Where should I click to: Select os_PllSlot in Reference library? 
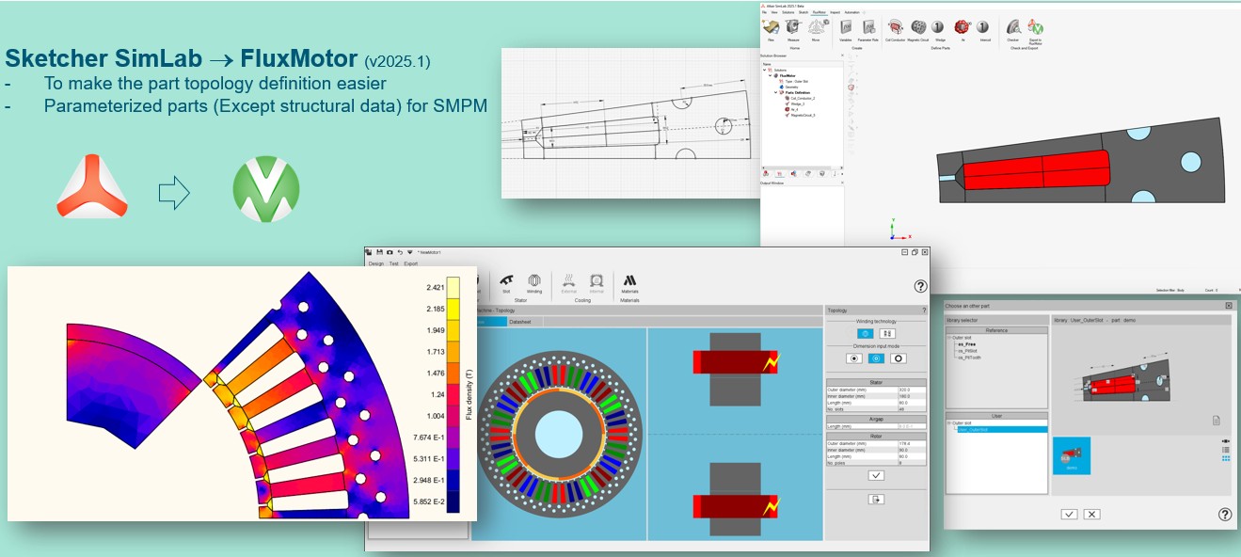(968, 351)
